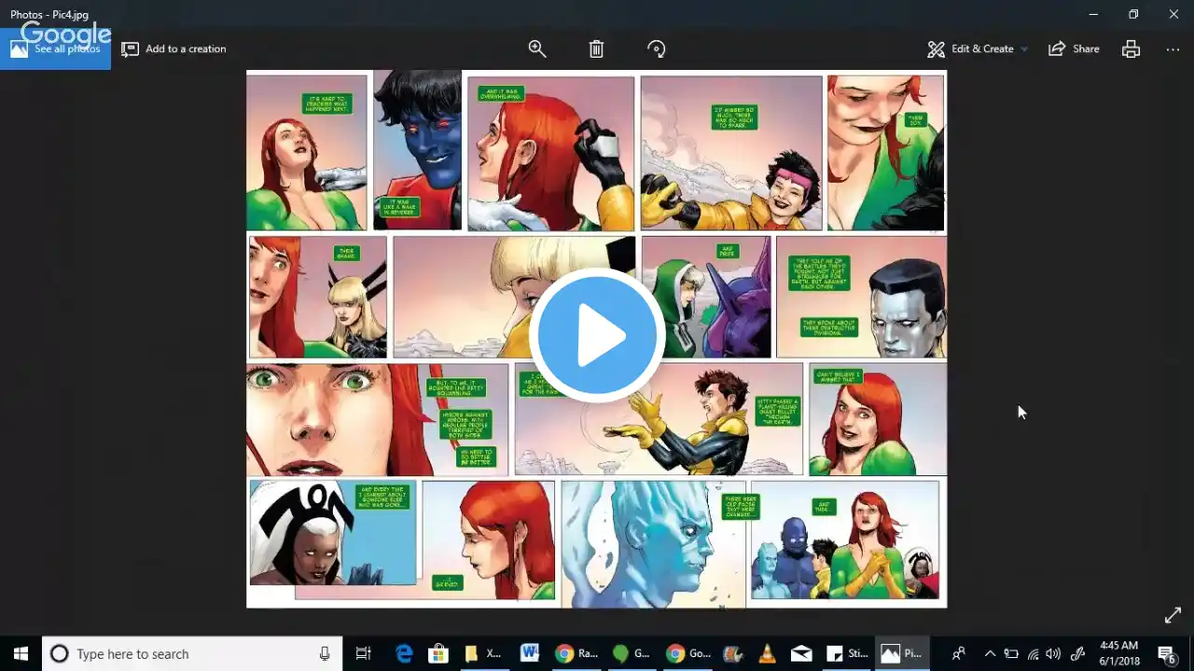This screenshot has height=671, width=1194.
Task: Open the Action Center notifications icon
Action: (1166, 653)
